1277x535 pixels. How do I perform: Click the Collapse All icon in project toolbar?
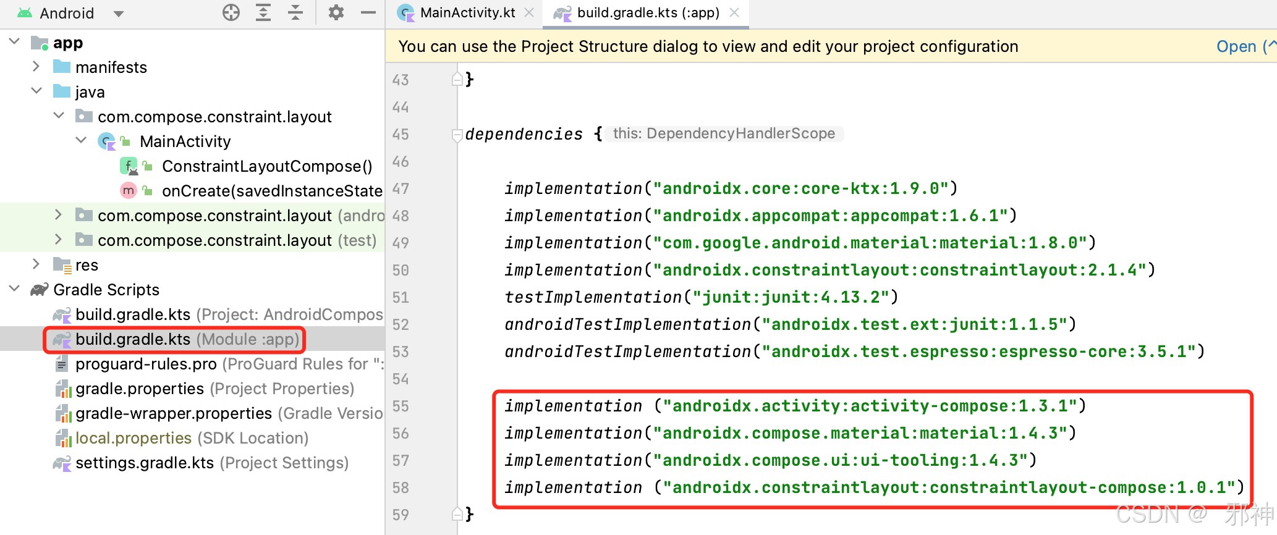[295, 12]
